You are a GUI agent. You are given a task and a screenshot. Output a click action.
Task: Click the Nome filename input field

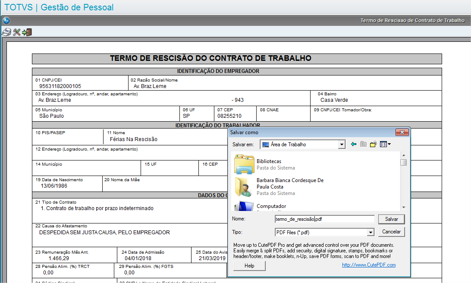[x=325, y=219]
